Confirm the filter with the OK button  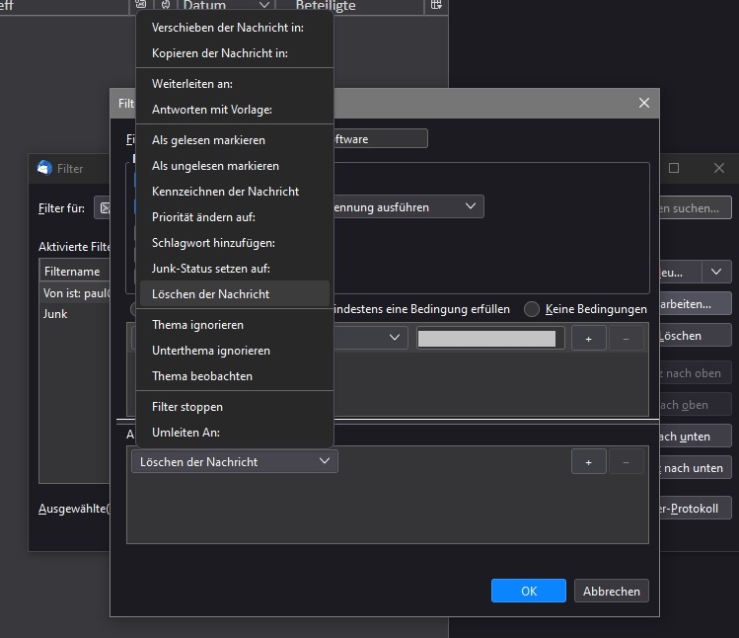(529, 591)
